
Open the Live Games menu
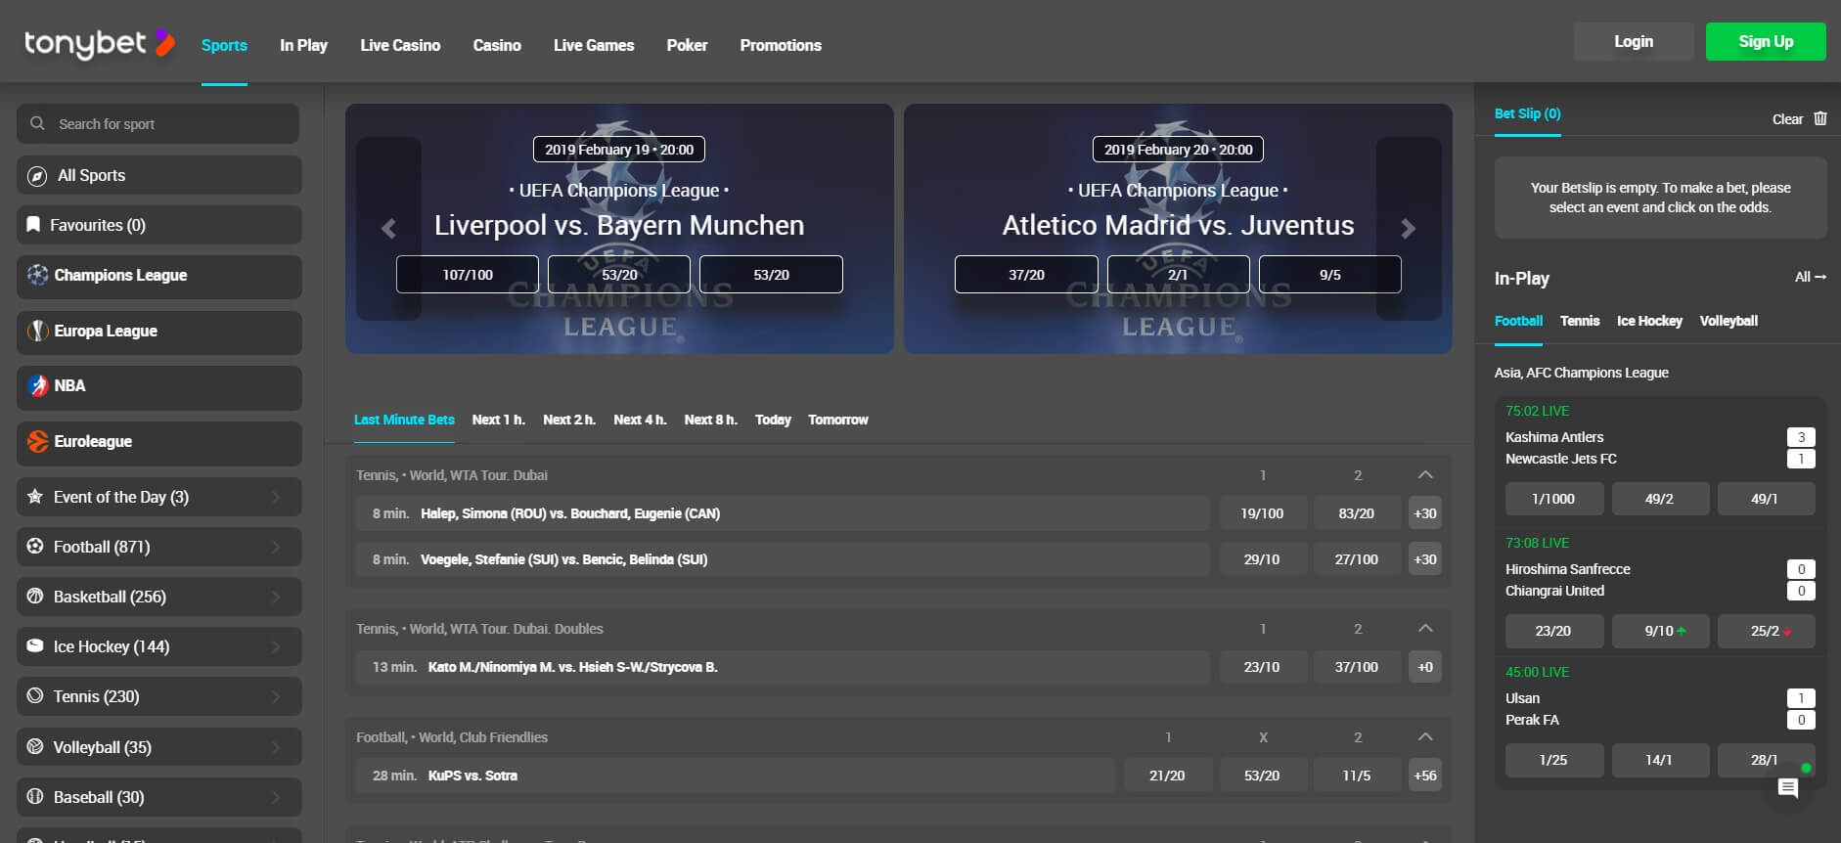[x=594, y=45]
